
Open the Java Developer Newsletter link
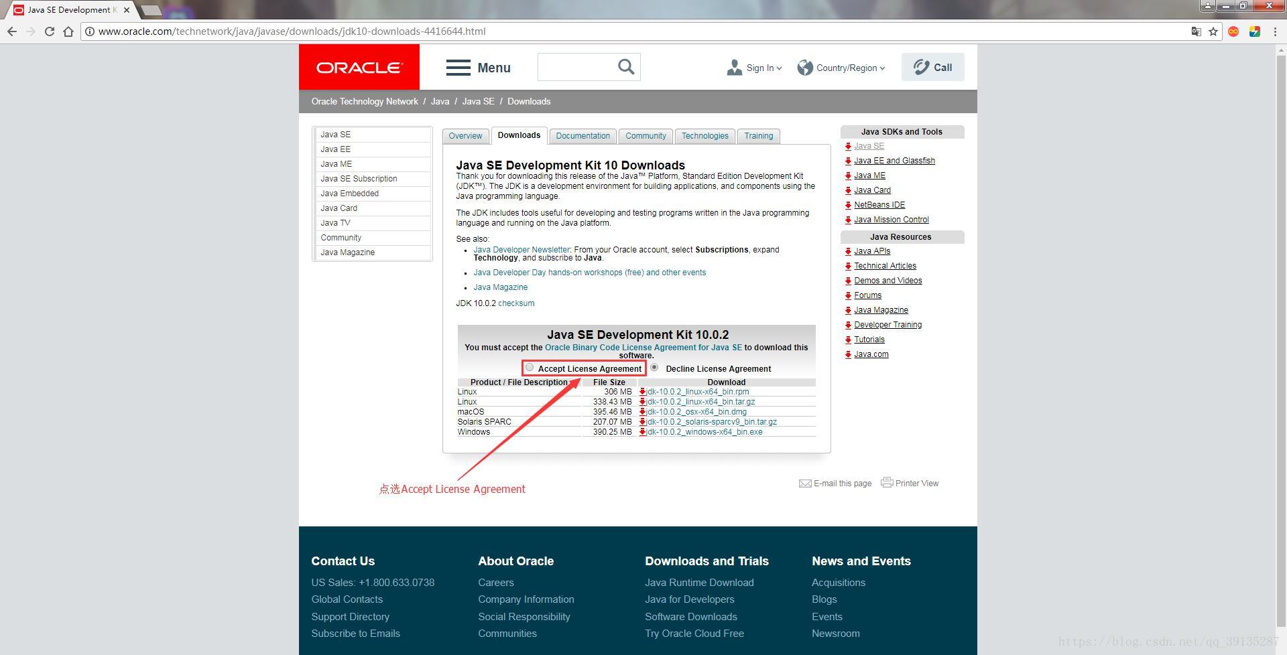[x=522, y=250]
